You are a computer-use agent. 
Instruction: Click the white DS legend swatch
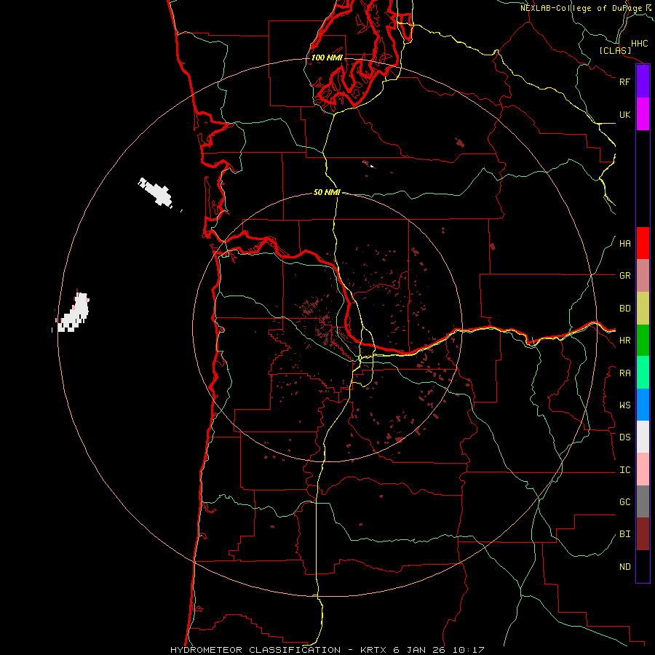tap(643, 437)
